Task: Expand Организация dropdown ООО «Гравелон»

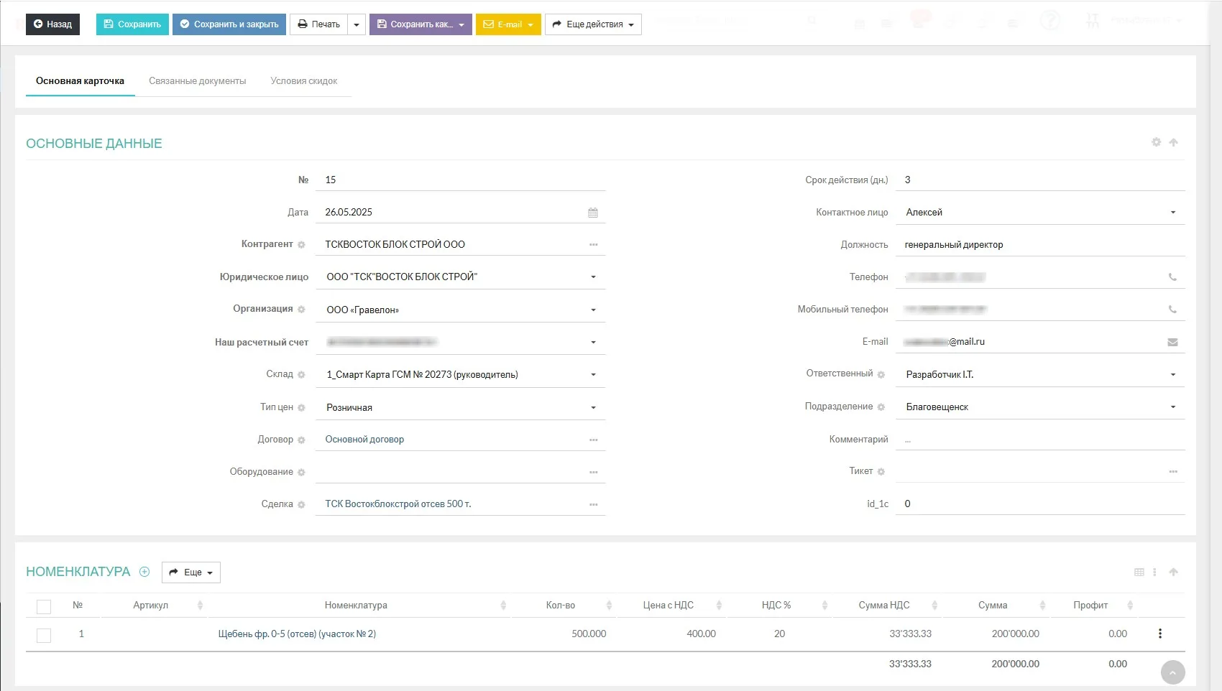Action: tap(593, 310)
